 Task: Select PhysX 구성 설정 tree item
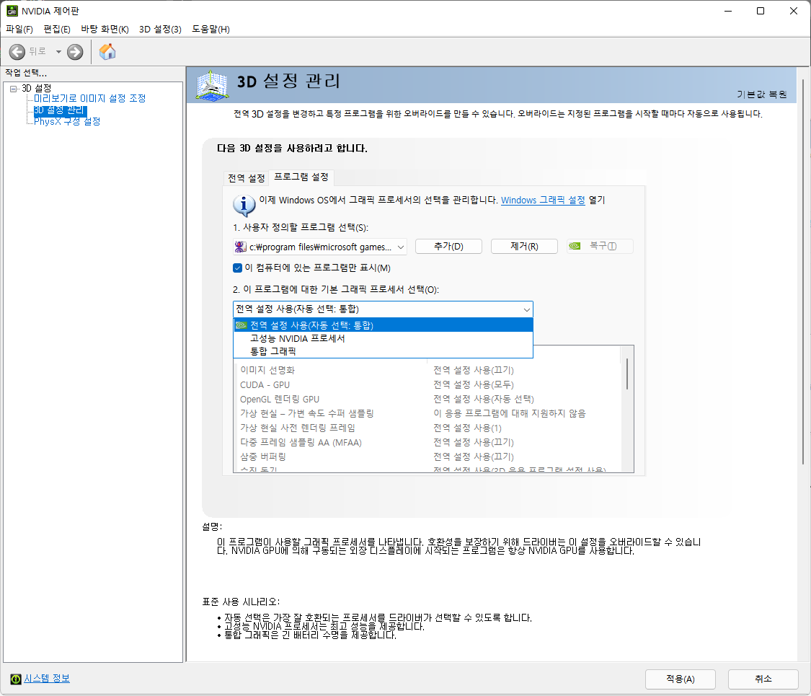tap(67, 122)
